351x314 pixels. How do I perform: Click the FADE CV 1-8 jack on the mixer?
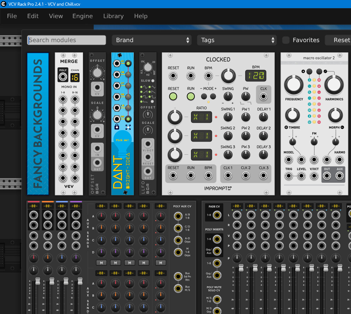[x=217, y=215]
